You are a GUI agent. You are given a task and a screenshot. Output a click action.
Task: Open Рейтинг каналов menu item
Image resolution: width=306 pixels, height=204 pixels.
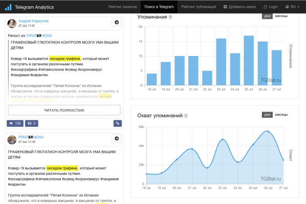click(122, 7)
